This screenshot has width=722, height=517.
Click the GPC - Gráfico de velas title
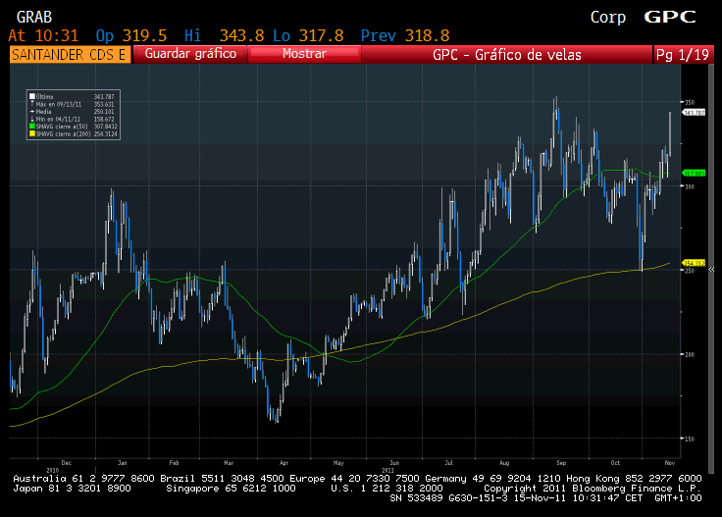click(506, 54)
